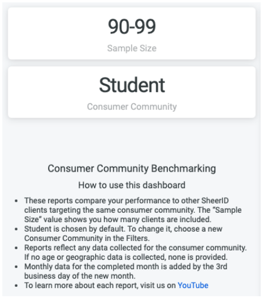
Task: Click the Student community value
Action: [x=132, y=85]
